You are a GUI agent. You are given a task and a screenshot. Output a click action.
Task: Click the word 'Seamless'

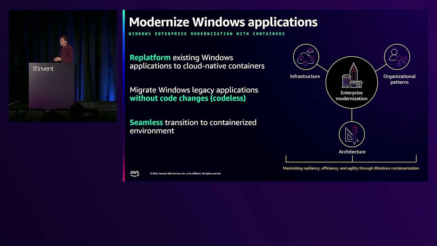[146, 122]
